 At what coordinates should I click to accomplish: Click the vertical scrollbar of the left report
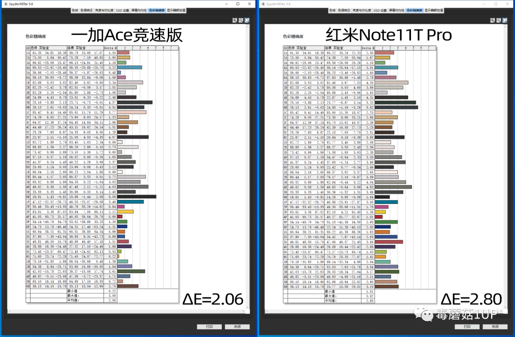pos(247,167)
